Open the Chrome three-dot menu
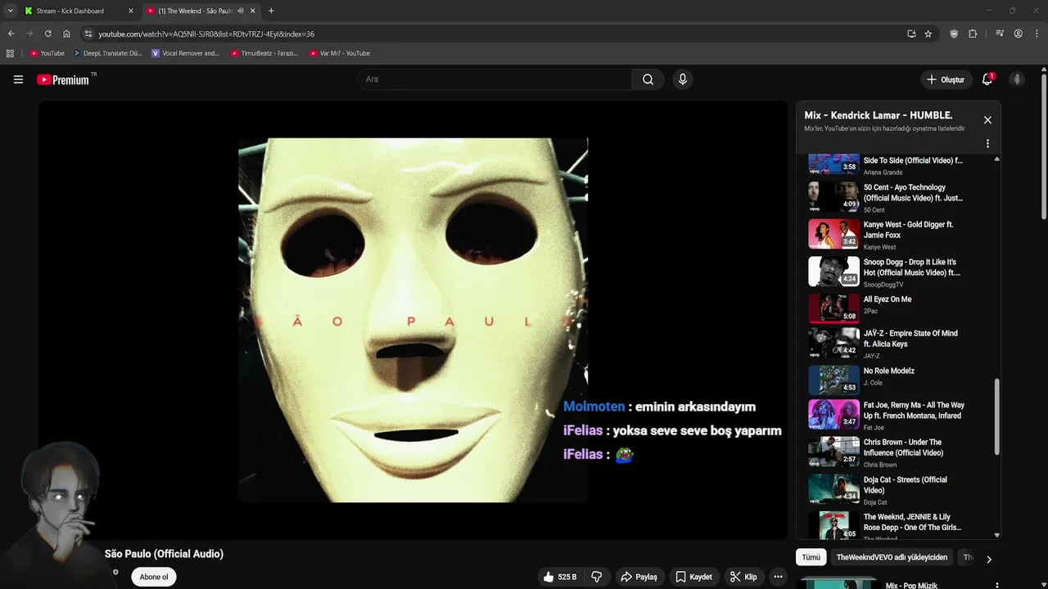Viewport: 1048px width, 589px height. 1037,34
